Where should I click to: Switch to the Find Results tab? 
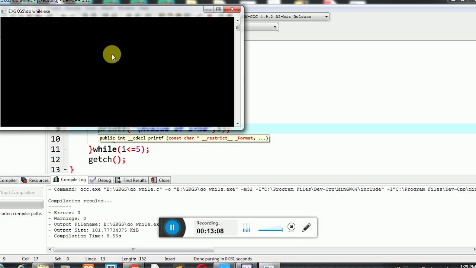pos(131,180)
